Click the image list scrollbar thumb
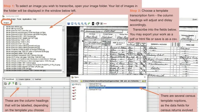The image size is (199, 112). pyautogui.click(x=63, y=30)
